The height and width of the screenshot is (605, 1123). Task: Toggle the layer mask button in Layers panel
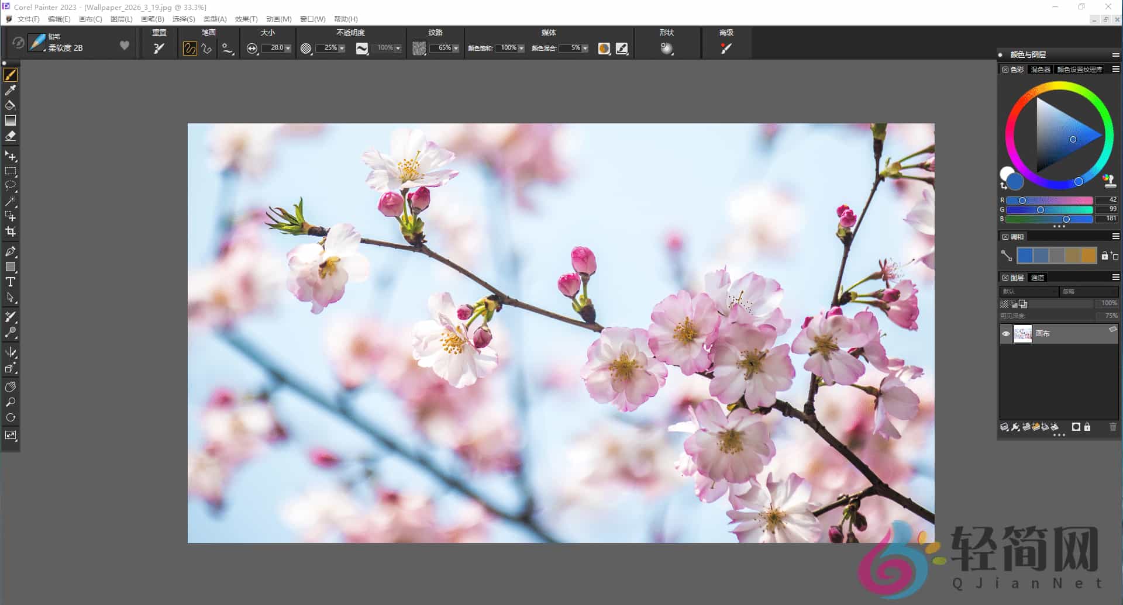point(1076,427)
